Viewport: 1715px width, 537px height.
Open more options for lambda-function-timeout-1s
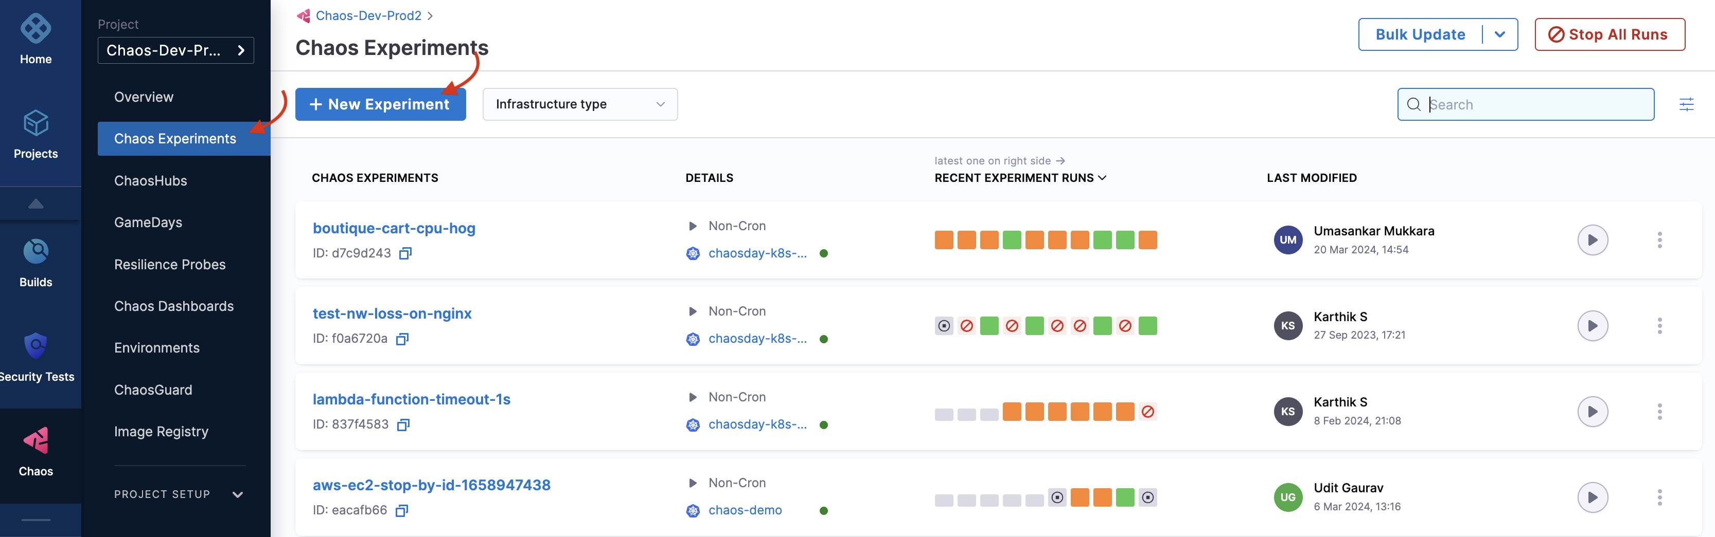pos(1659,412)
